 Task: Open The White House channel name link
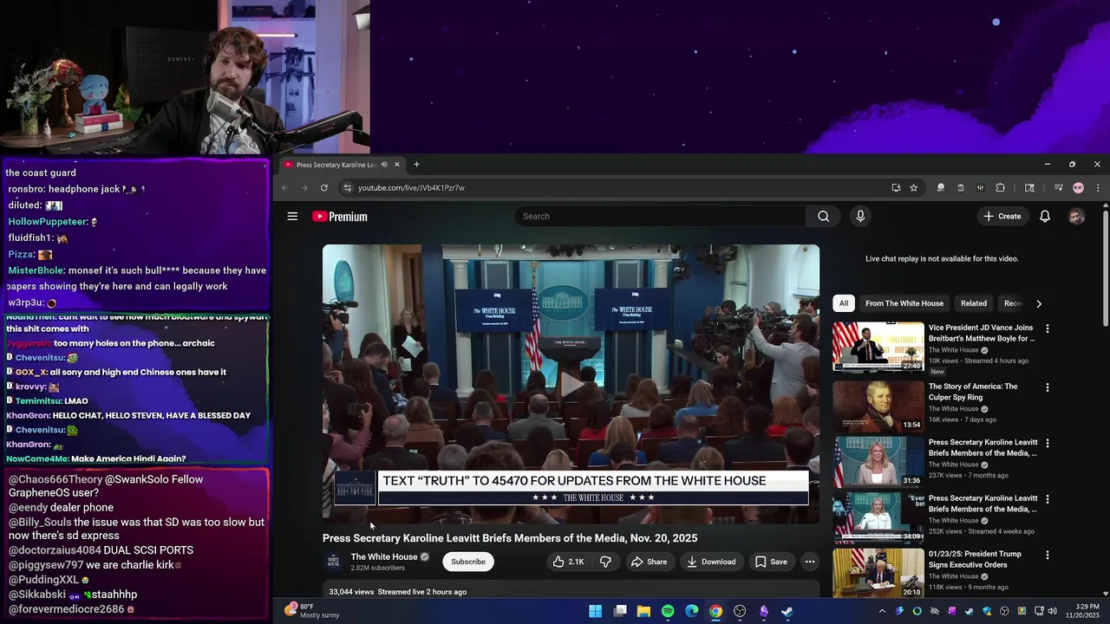tap(384, 557)
